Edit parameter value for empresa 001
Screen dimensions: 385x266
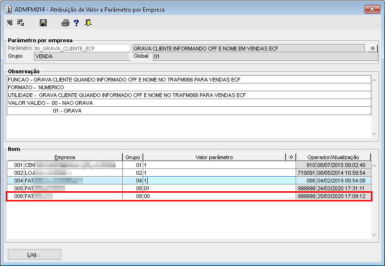tap(219, 165)
